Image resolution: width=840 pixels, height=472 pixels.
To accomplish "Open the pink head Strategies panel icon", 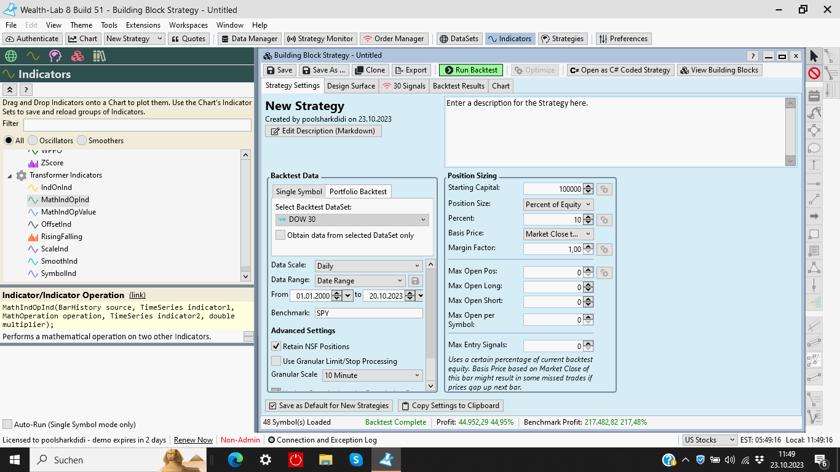I will point(55,57).
